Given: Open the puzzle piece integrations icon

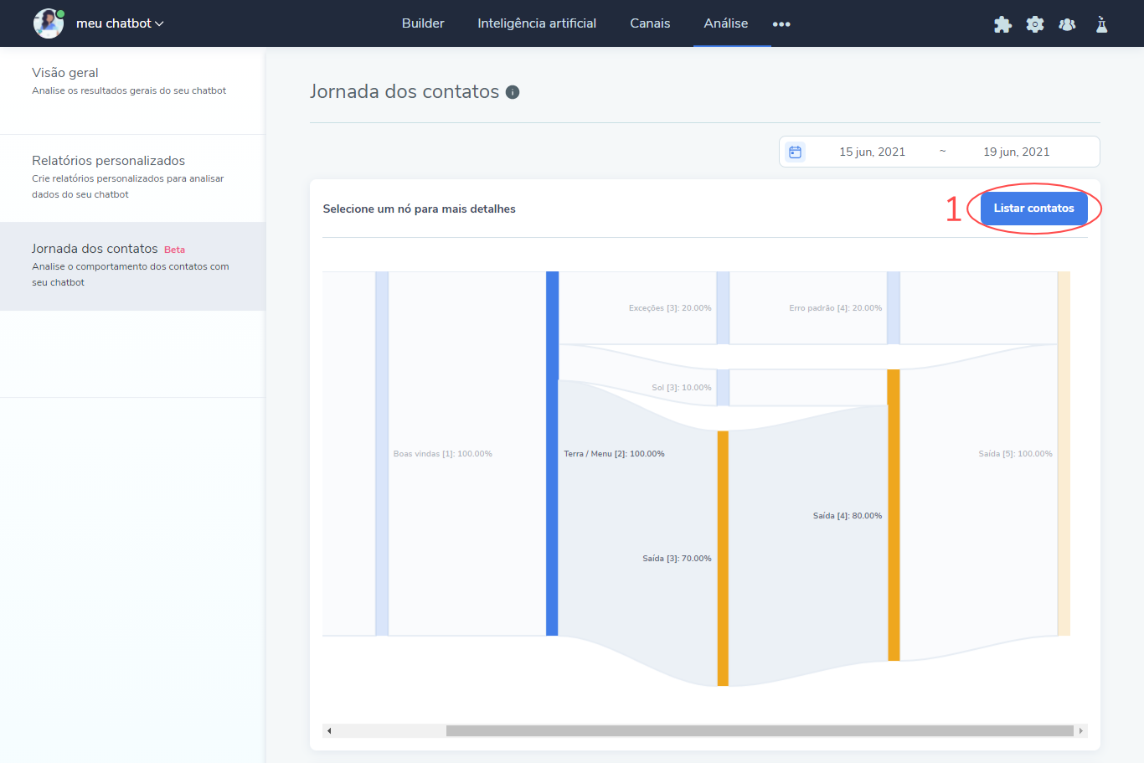Looking at the screenshot, I should point(1002,24).
